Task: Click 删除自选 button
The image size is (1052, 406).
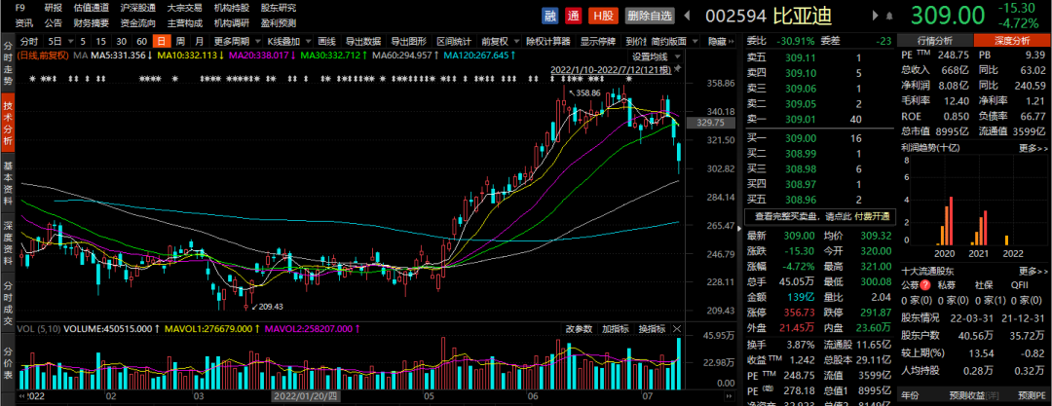Action: tap(651, 16)
